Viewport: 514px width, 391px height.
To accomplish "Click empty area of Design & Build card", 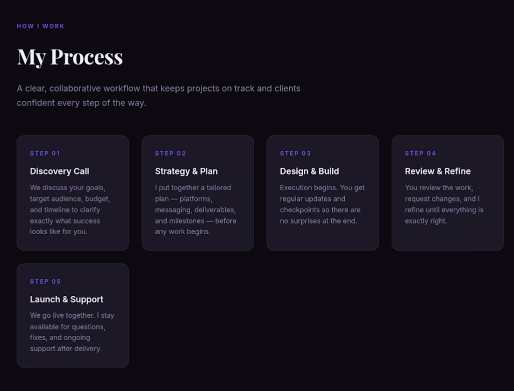I will (x=322, y=238).
